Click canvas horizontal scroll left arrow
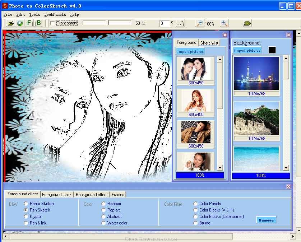Image resolution: width=301 pixels, height=242 pixels. pyautogui.click(x=5, y=236)
